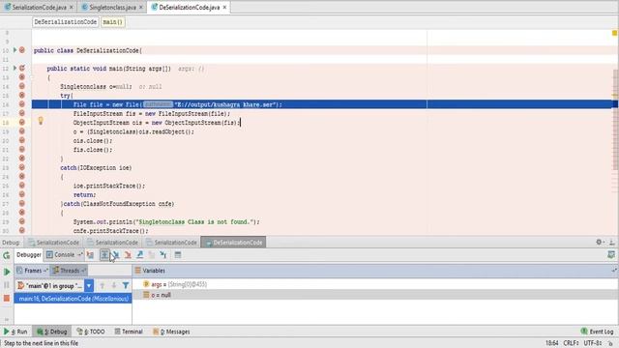
Task: Open Debug panel settings gear
Action: click(x=600, y=242)
